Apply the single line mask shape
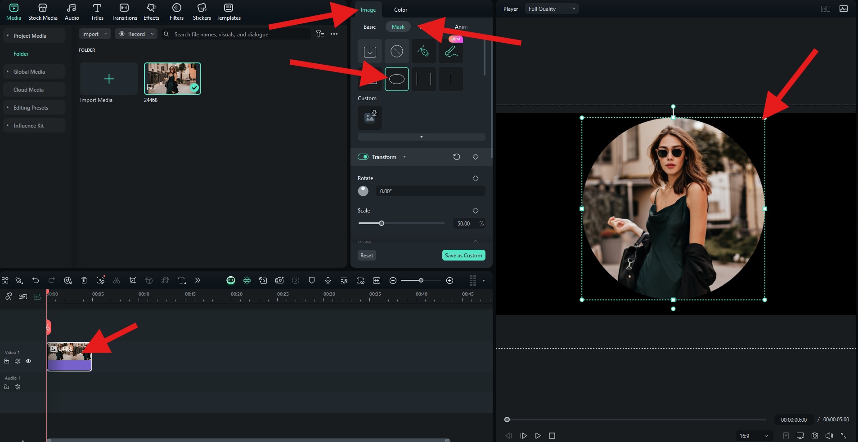This screenshot has height=442, width=858. [451, 79]
